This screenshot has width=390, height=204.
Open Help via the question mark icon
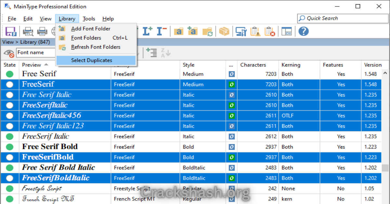(303, 31)
